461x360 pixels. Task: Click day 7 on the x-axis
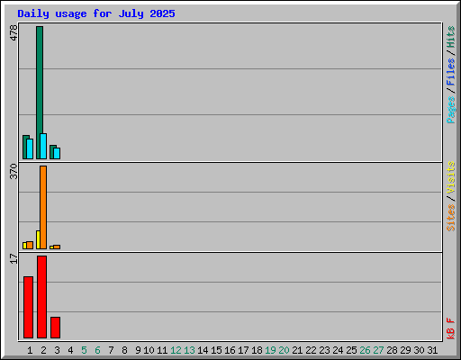pos(111,350)
